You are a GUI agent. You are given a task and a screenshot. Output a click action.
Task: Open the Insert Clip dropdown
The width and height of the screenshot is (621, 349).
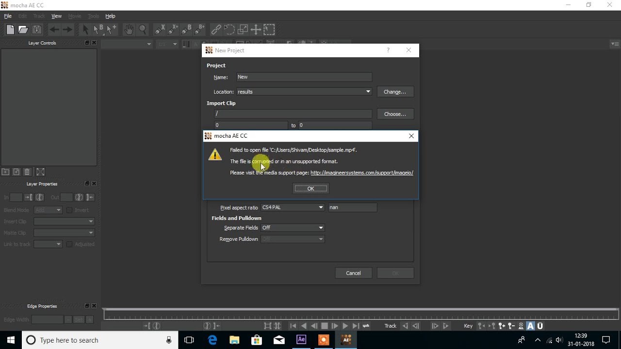point(64,222)
